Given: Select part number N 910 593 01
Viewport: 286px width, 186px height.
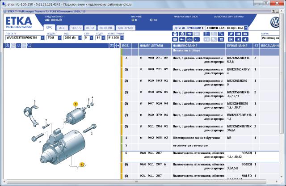Looking at the screenshot, I should point(154,80).
